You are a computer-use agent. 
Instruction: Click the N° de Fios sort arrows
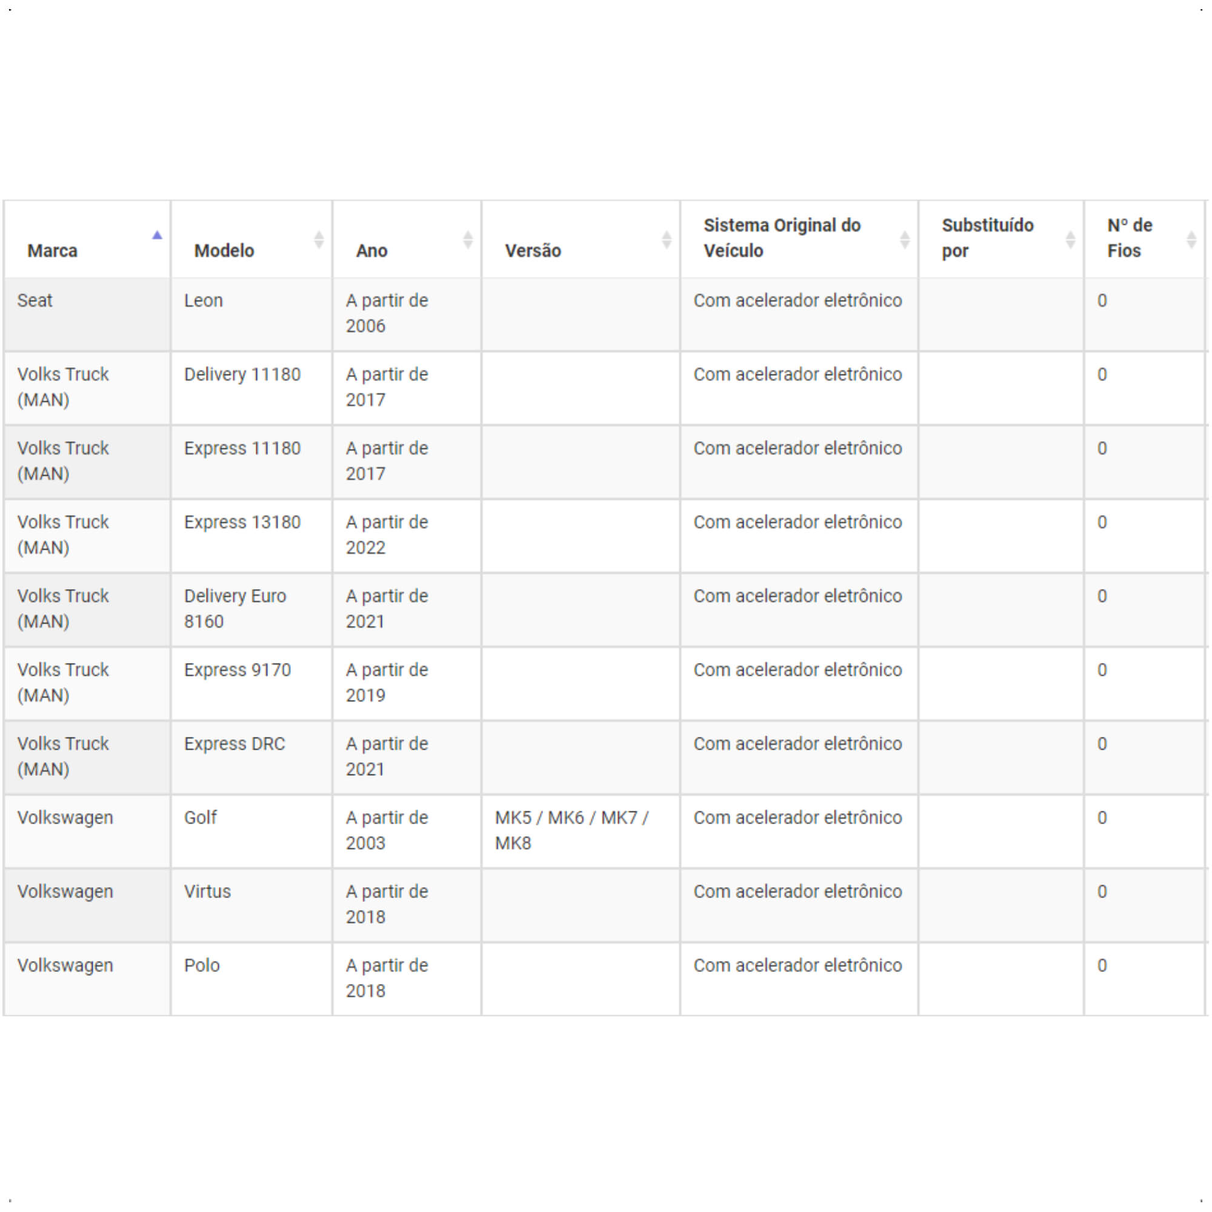(x=1191, y=239)
